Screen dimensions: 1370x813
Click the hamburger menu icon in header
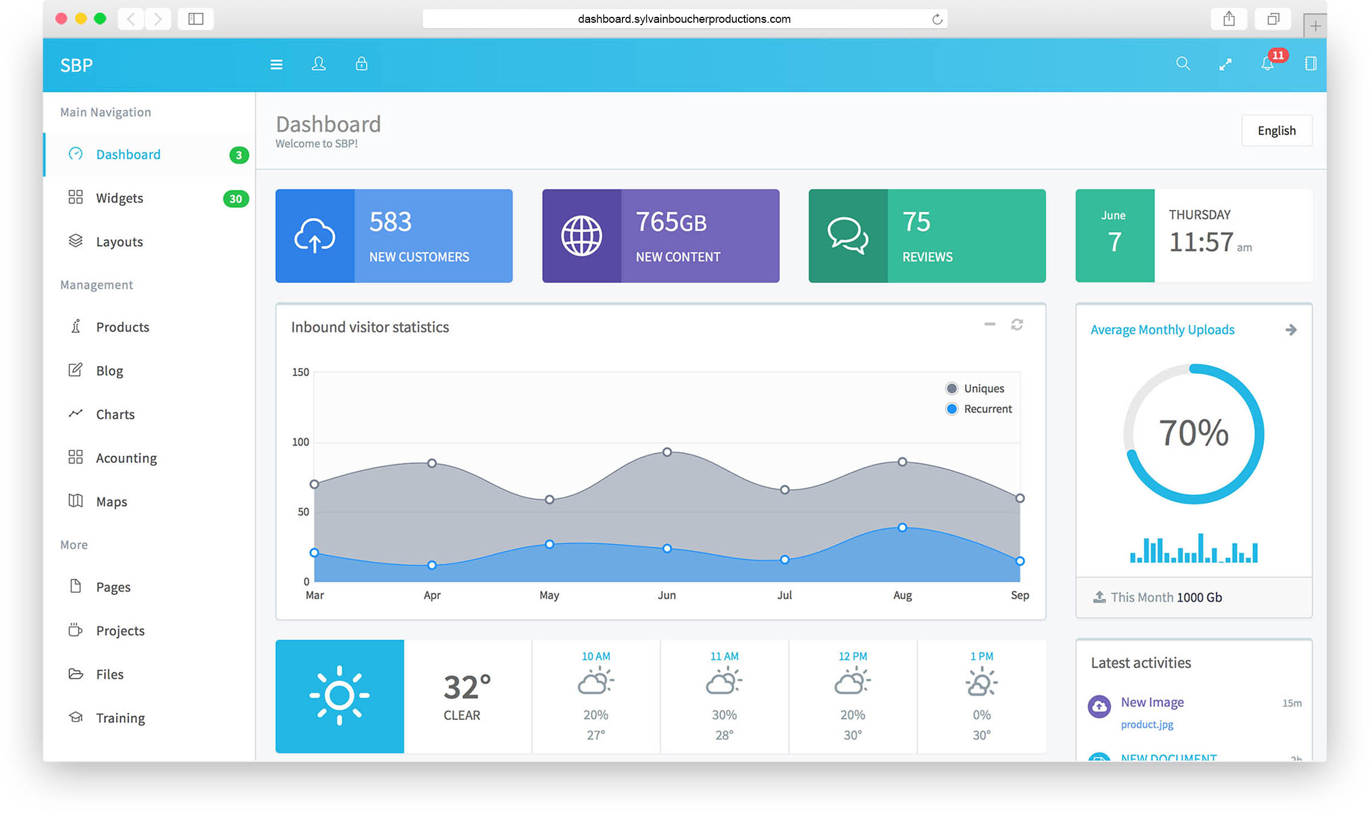click(276, 64)
